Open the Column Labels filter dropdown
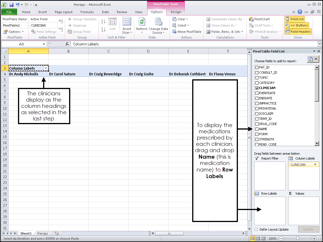 click(x=46, y=68)
